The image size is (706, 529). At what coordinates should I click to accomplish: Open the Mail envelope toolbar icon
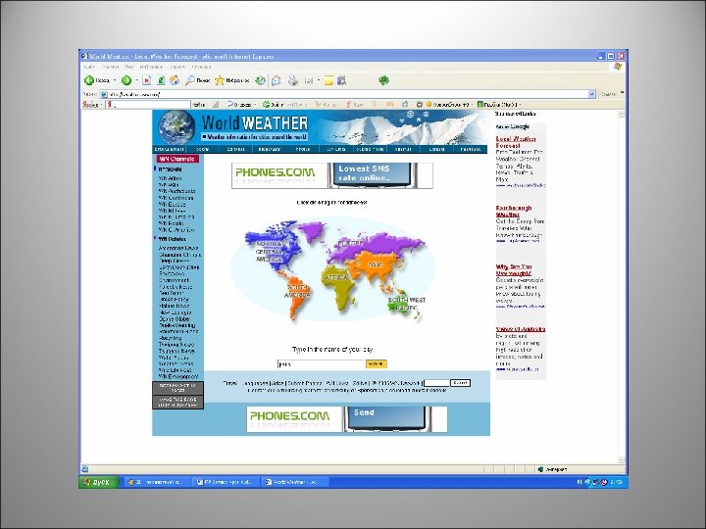tap(277, 80)
